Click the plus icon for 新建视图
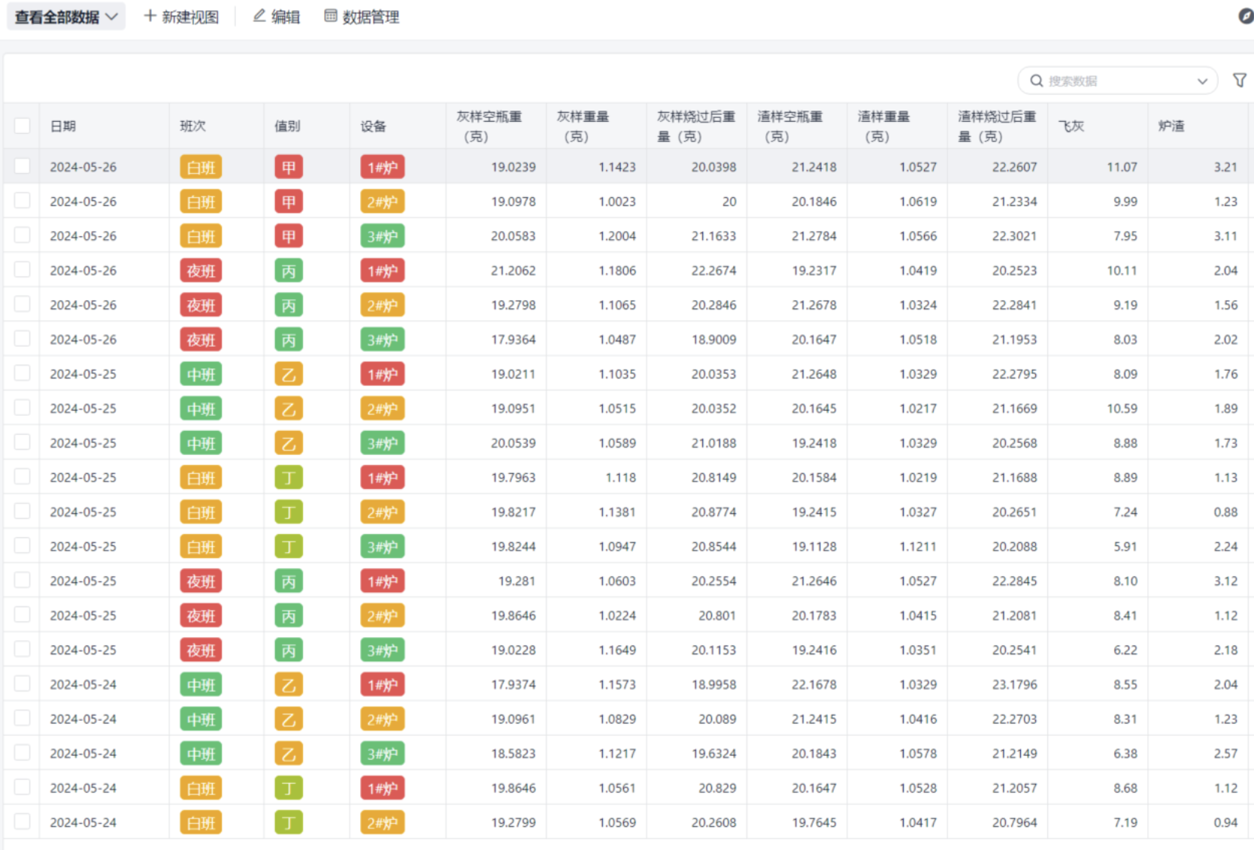 tap(150, 17)
